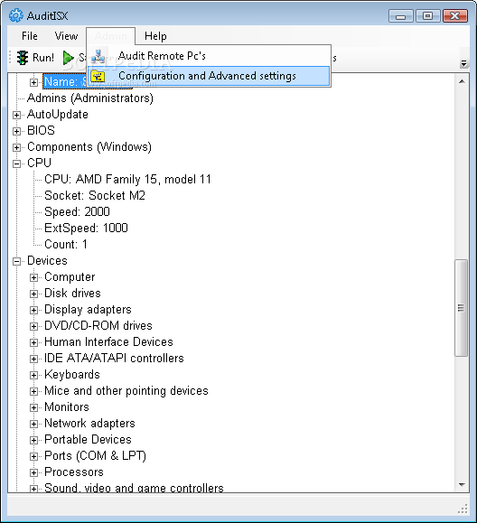Click the yellow Configuration folder icon
This screenshot has height=523, width=477.
(98, 76)
